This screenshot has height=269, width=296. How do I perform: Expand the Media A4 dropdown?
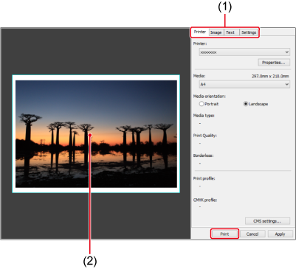point(244,84)
